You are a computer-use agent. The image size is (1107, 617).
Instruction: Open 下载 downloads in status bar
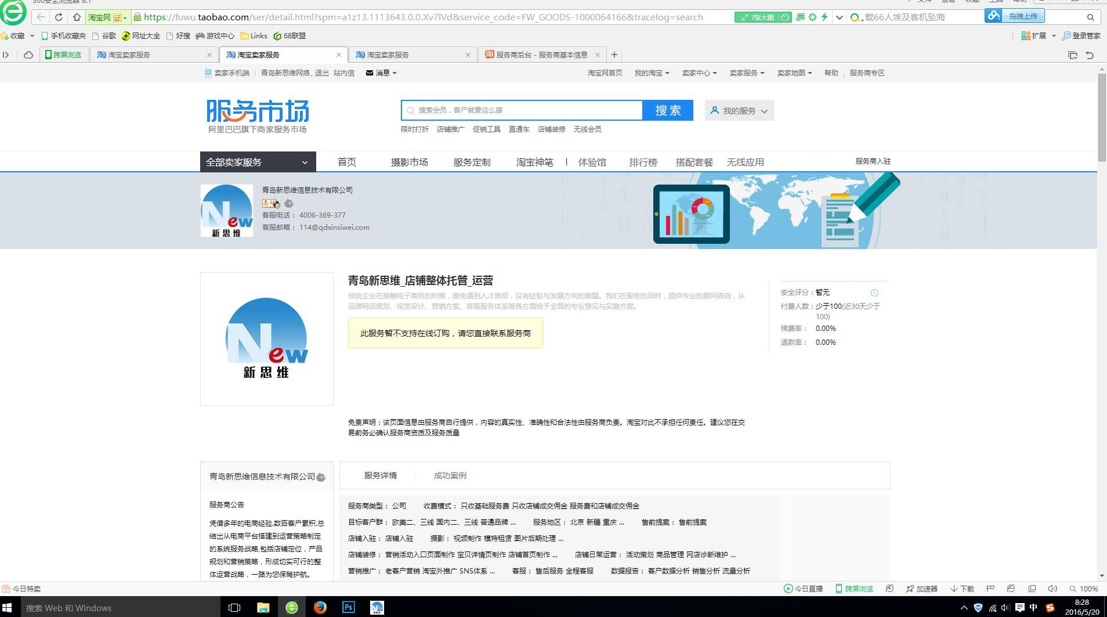962,589
